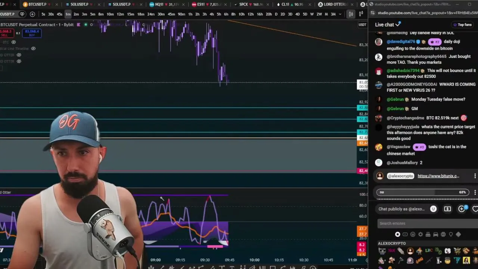This screenshot has width=478, height=269.
Task: Click the blue BUY price button
Action: (x=32, y=33)
